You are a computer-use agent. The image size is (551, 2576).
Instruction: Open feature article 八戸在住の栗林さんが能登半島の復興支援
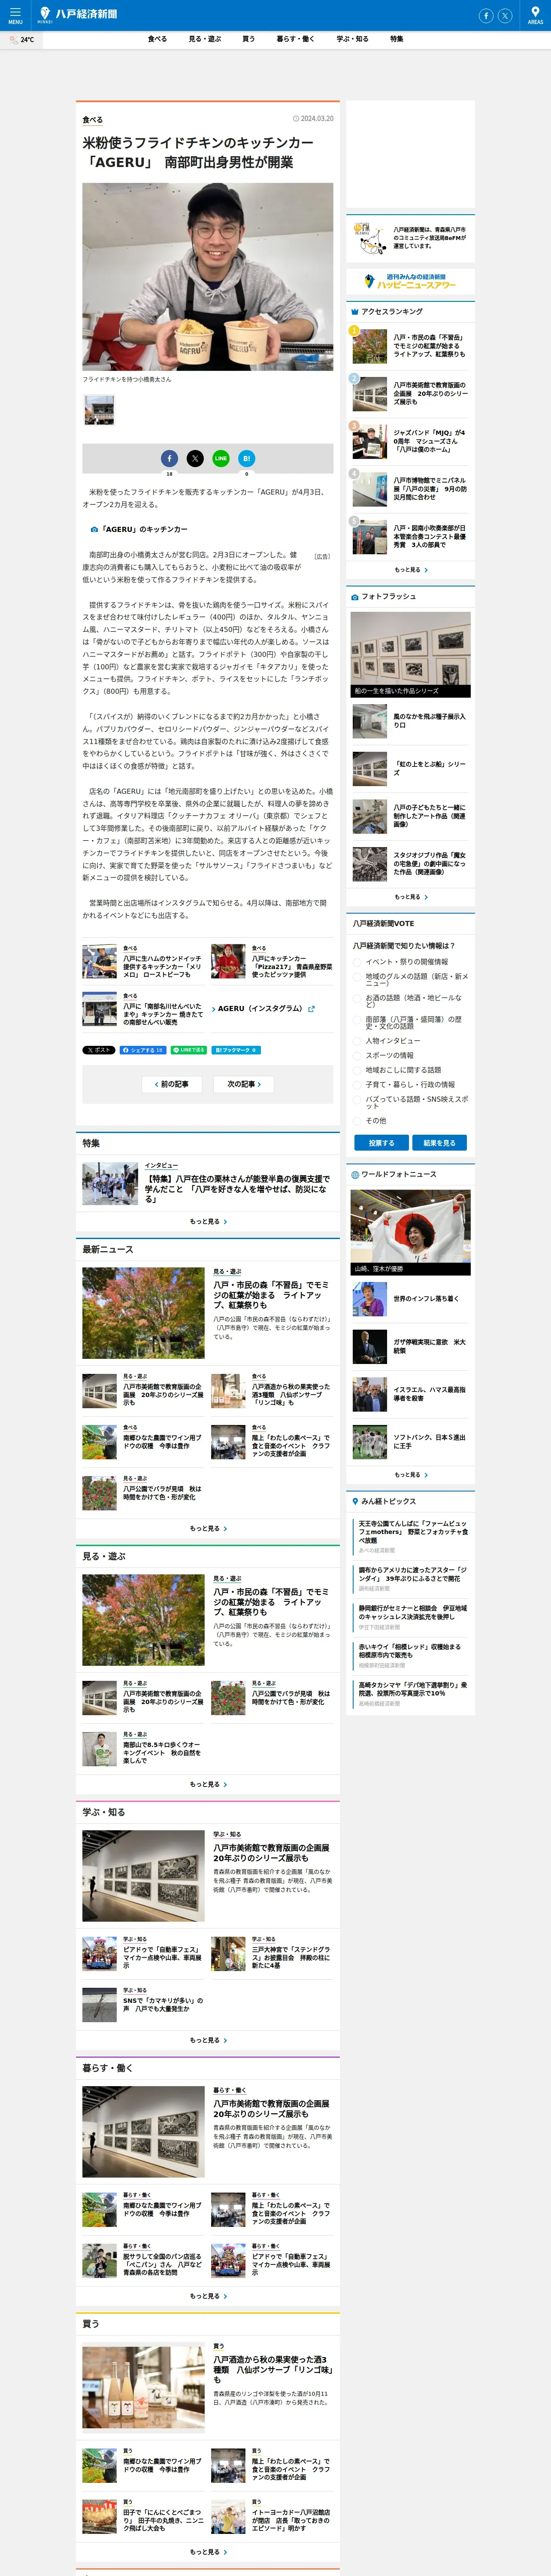coord(208,1184)
